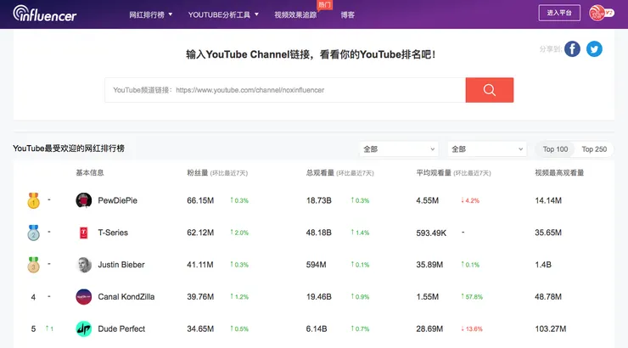Image resolution: width=628 pixels, height=348 pixels.
Task: Click average views value 4.55M
Action: pyautogui.click(x=428, y=200)
